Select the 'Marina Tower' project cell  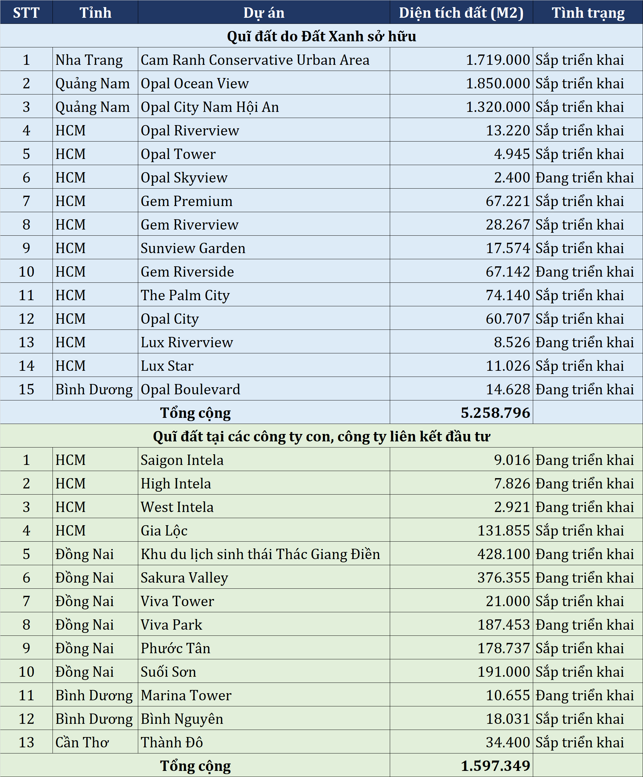264,695
